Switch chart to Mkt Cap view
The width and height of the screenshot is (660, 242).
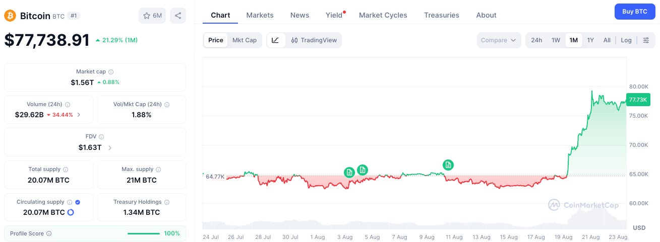tap(245, 40)
